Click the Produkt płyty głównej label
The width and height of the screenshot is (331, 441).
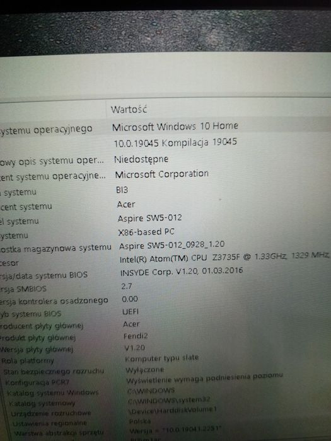point(38,338)
